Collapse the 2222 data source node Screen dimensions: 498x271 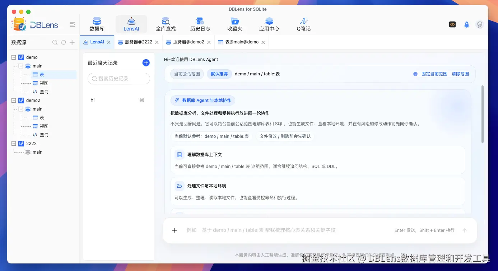pos(14,144)
